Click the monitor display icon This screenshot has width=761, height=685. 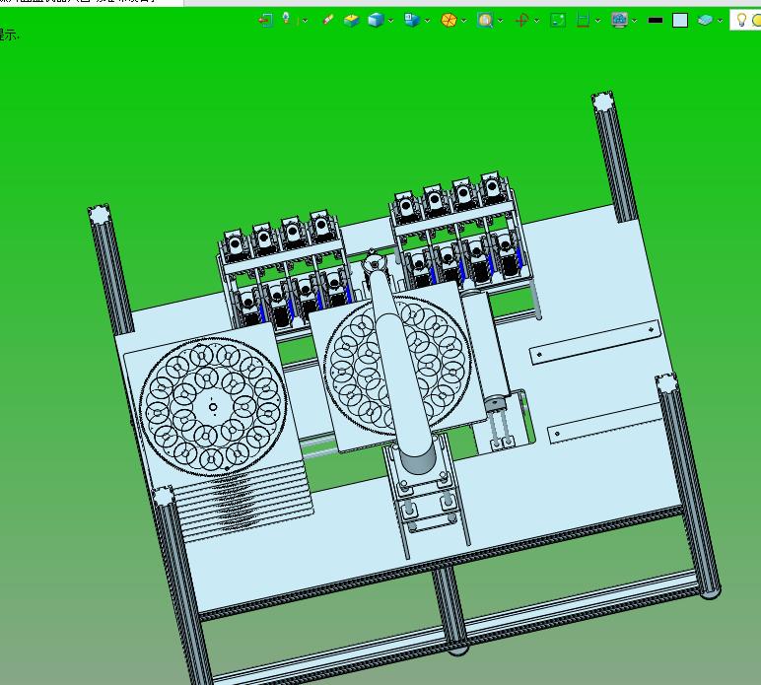pyautogui.click(x=620, y=21)
